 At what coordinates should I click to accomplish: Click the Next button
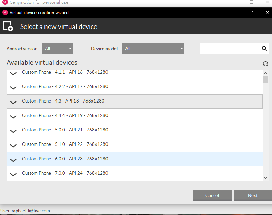click(253, 195)
